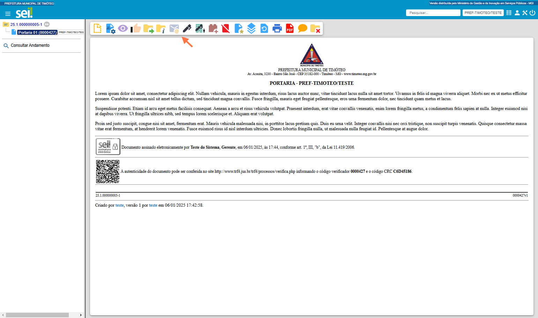Click the horizontal scrollbar in left panel
The height and width of the screenshot is (318, 538).
tap(37, 315)
